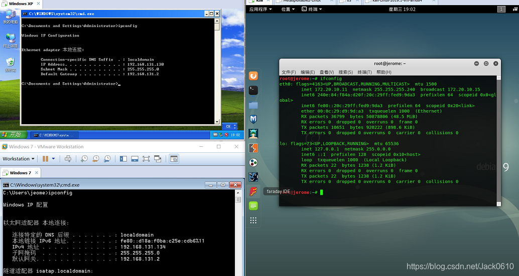
Task: Take a snapshot in the VMware toolbar
Action: [x=84, y=159]
